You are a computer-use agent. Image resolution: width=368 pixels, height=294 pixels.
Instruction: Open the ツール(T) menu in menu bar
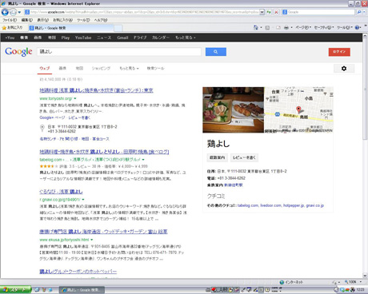pyautogui.click(x=83, y=20)
